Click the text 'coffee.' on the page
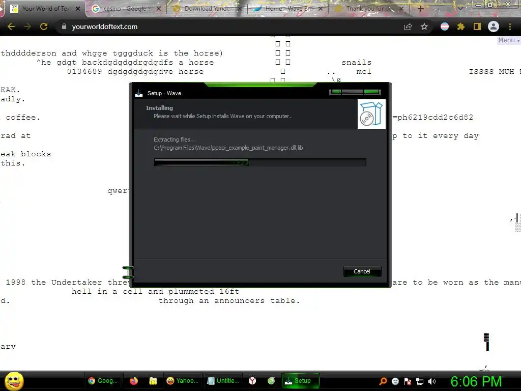The image size is (521, 391). pos(23,118)
